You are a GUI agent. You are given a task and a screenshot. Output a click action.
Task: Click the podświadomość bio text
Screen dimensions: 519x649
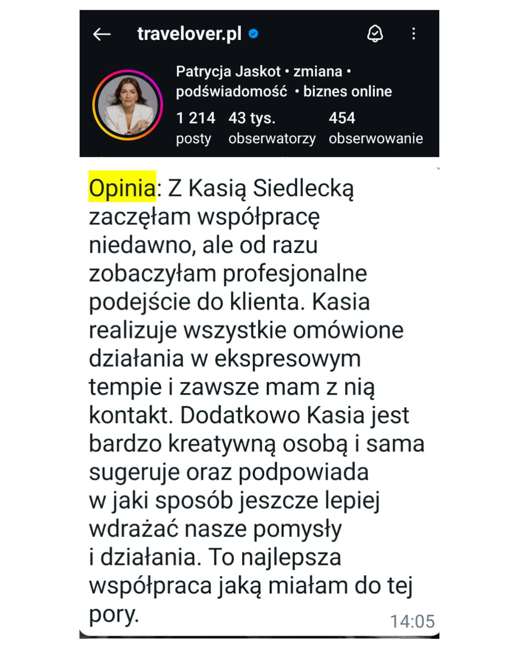click(232, 91)
